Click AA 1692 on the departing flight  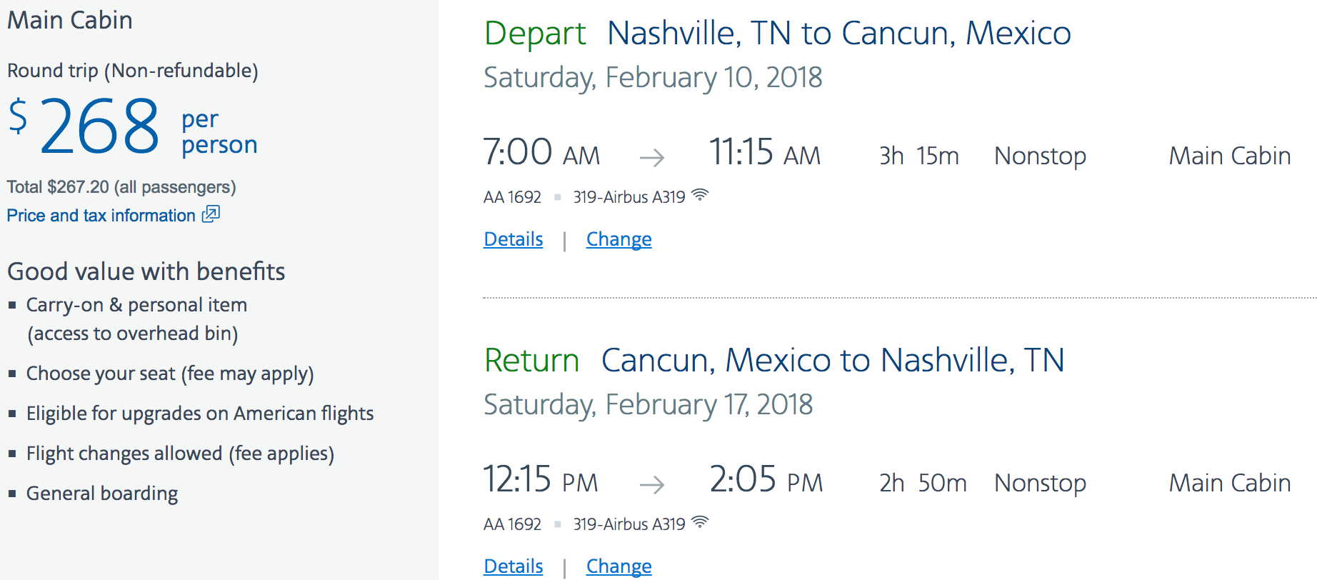[512, 197]
